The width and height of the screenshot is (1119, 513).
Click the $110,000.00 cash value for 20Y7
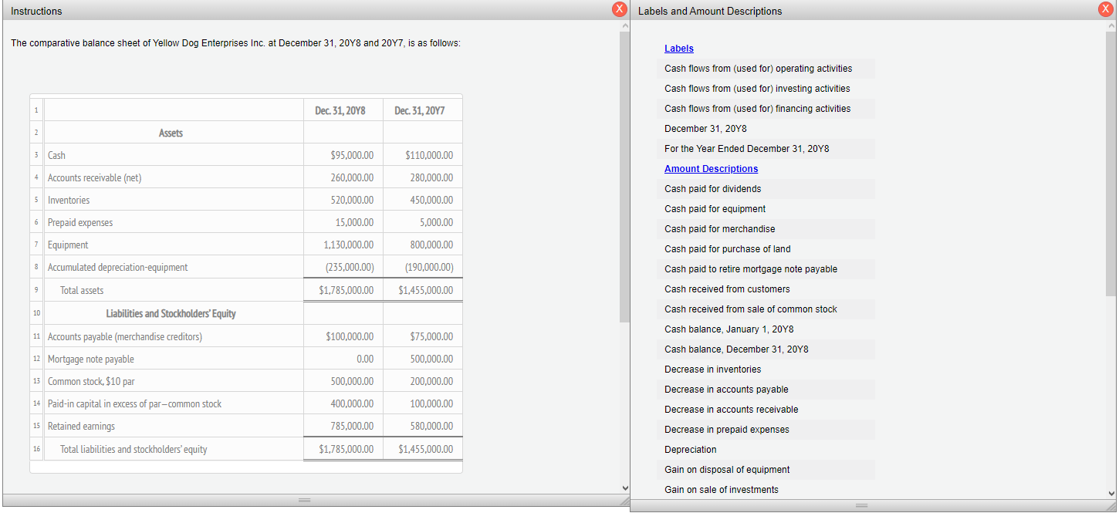point(429,156)
